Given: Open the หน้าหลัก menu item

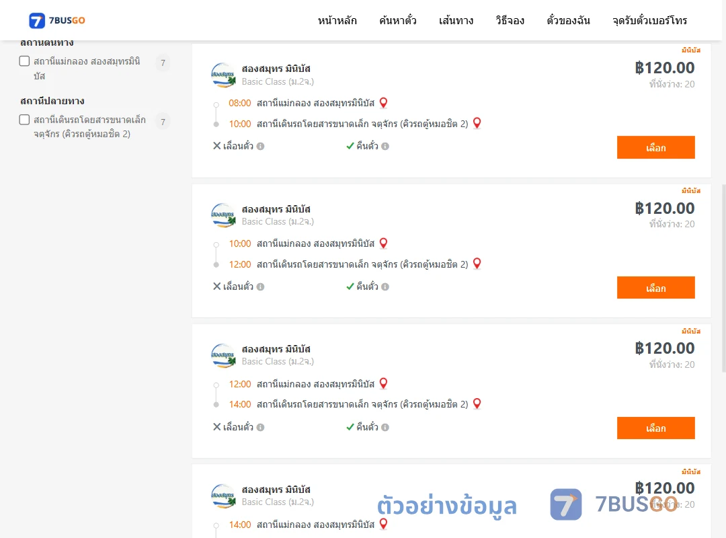Looking at the screenshot, I should pos(337,20).
